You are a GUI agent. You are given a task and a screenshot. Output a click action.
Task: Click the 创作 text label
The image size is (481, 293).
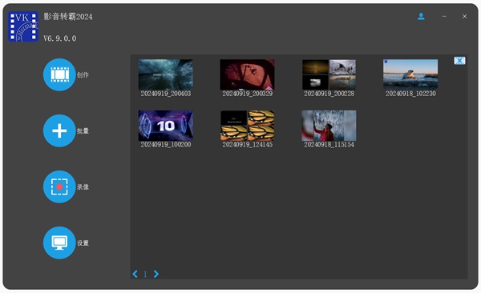(83, 74)
